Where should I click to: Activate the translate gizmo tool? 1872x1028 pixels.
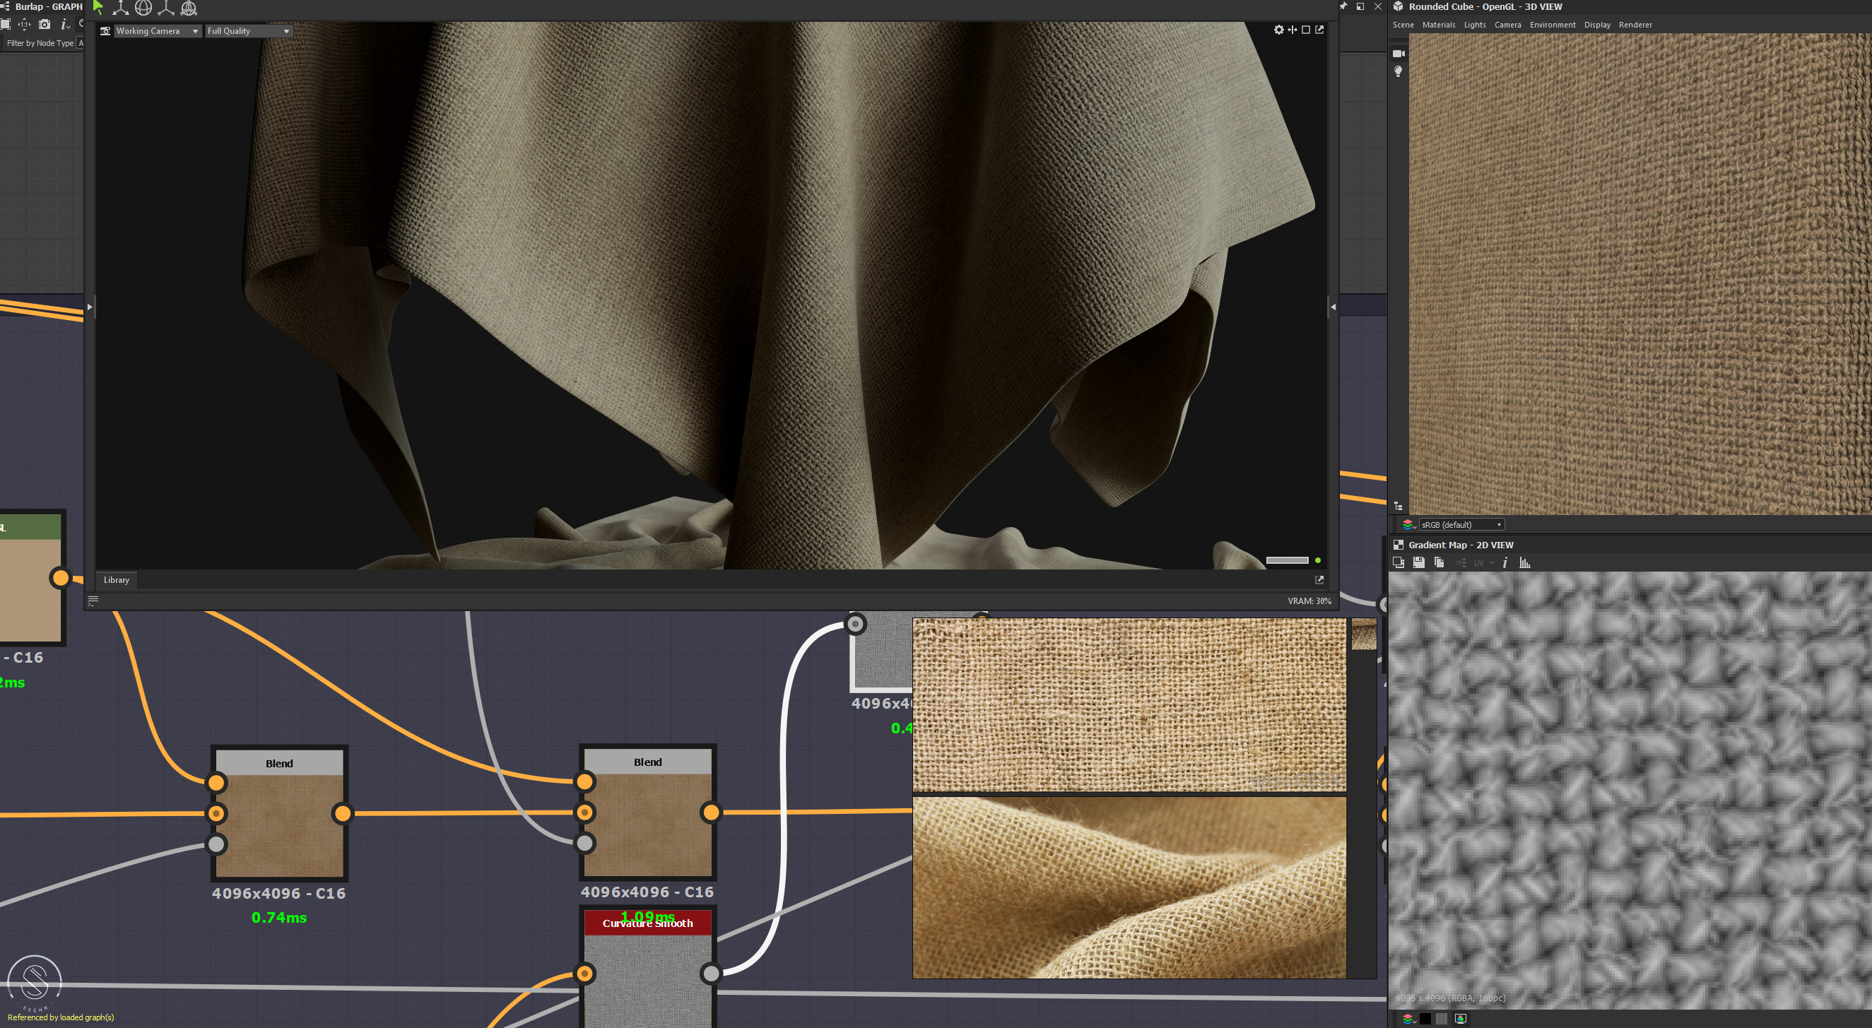(121, 8)
